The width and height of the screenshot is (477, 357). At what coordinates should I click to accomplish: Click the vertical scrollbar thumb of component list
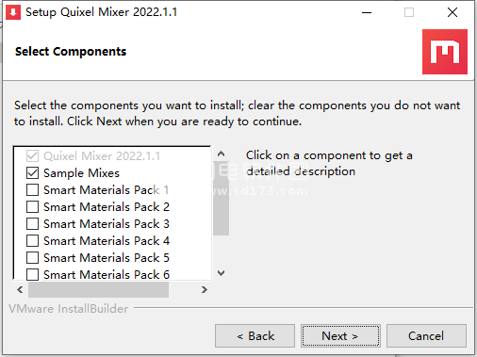(221, 199)
